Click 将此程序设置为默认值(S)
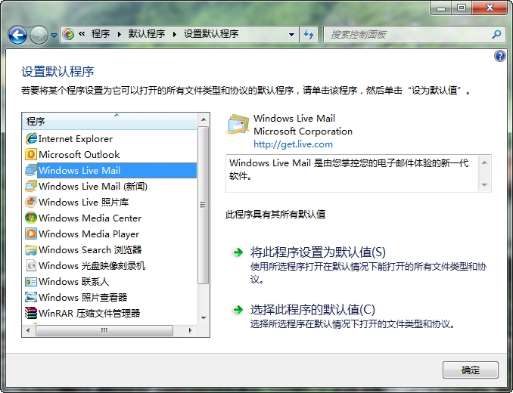 pyautogui.click(x=318, y=252)
